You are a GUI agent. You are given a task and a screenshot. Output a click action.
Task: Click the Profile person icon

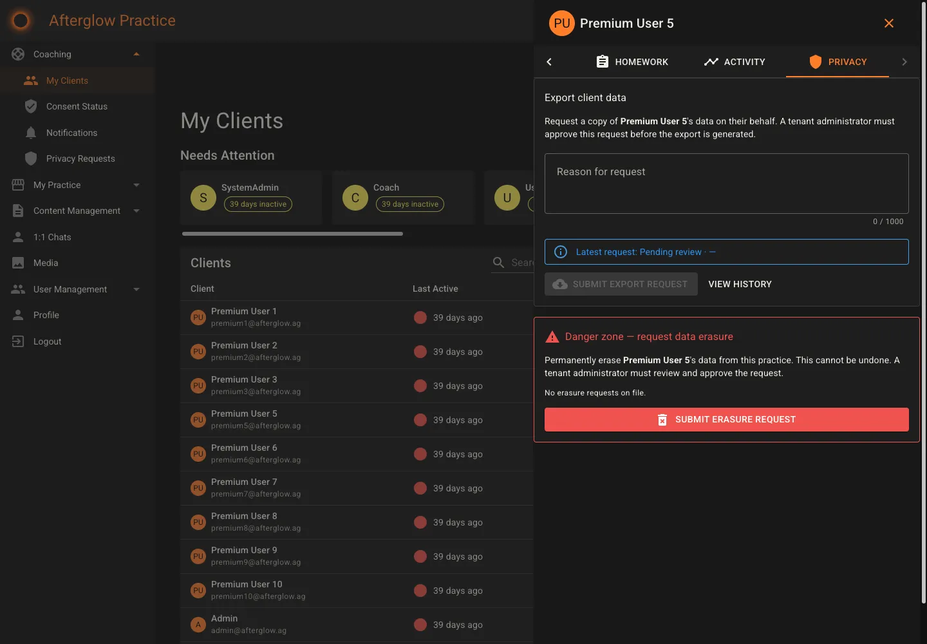tap(18, 315)
